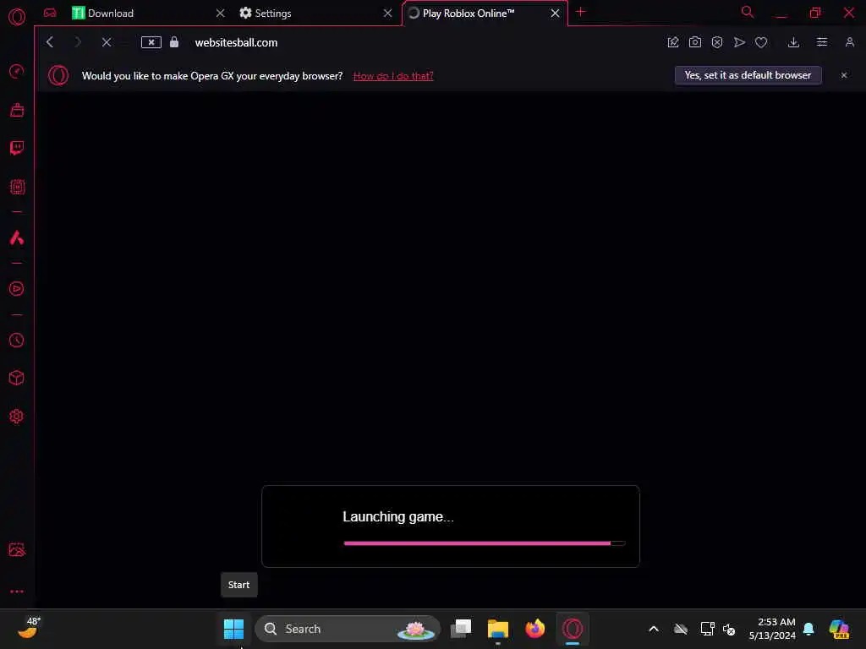Click the network display tray icon

click(x=708, y=629)
